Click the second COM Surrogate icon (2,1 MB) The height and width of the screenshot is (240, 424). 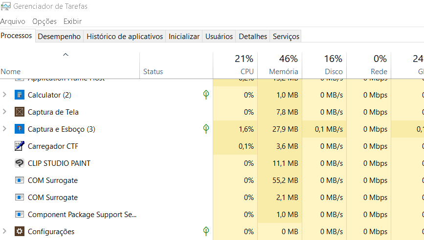pos(20,197)
